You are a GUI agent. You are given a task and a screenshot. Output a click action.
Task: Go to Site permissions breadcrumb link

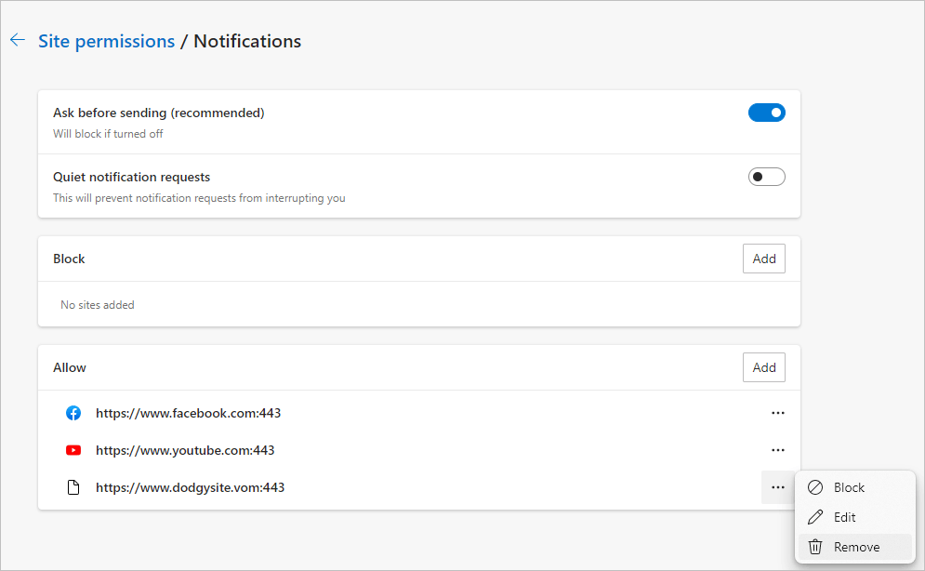point(106,41)
